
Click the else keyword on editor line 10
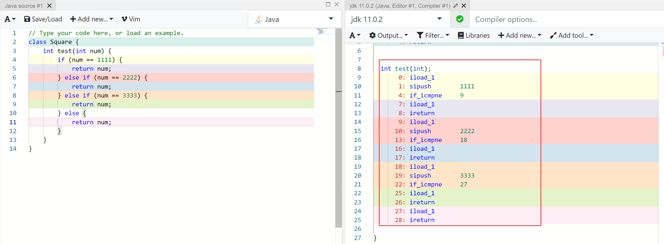(72, 113)
